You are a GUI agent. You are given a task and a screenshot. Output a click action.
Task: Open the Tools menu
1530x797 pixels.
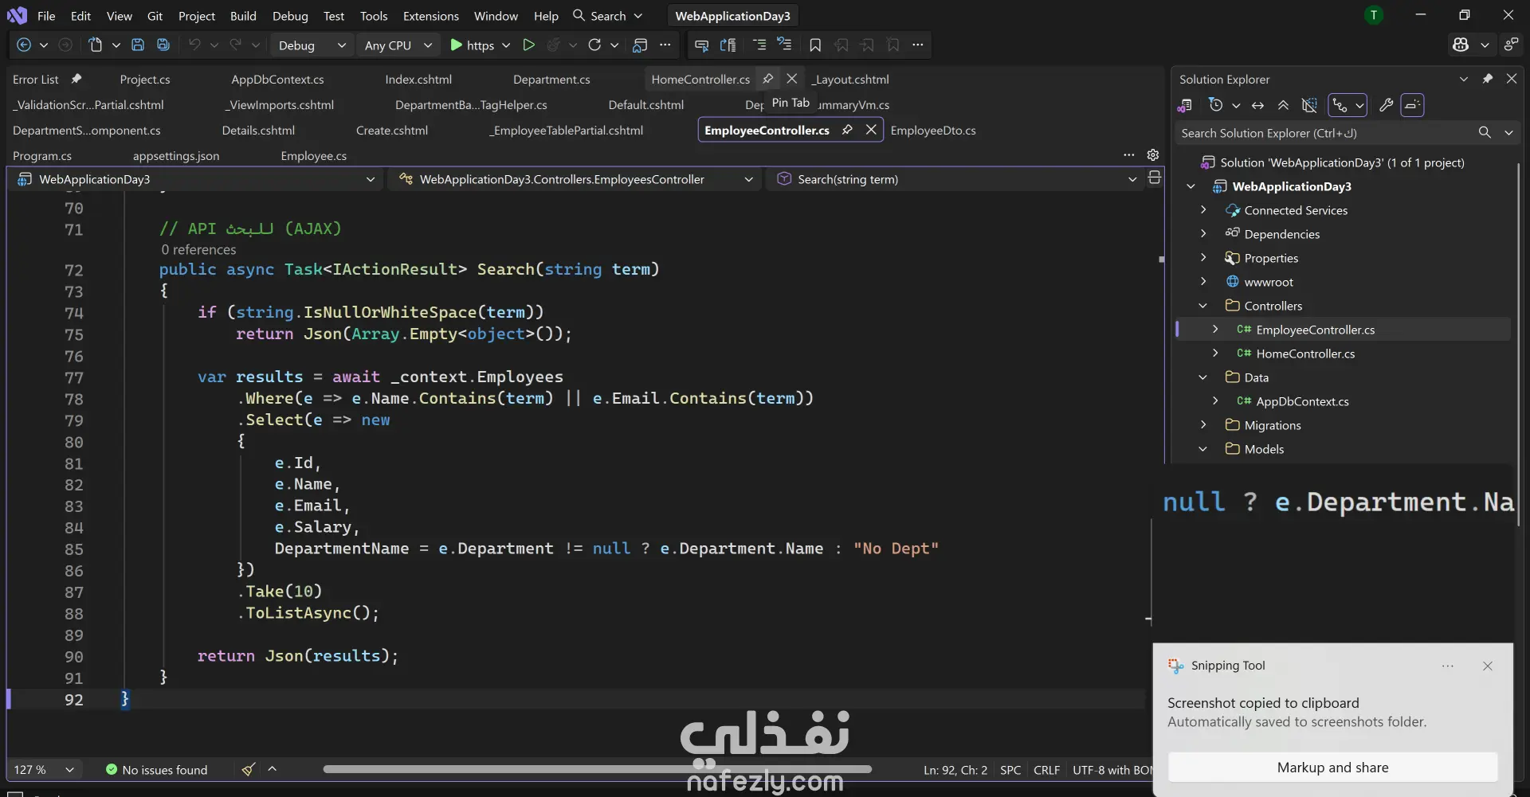(x=374, y=16)
